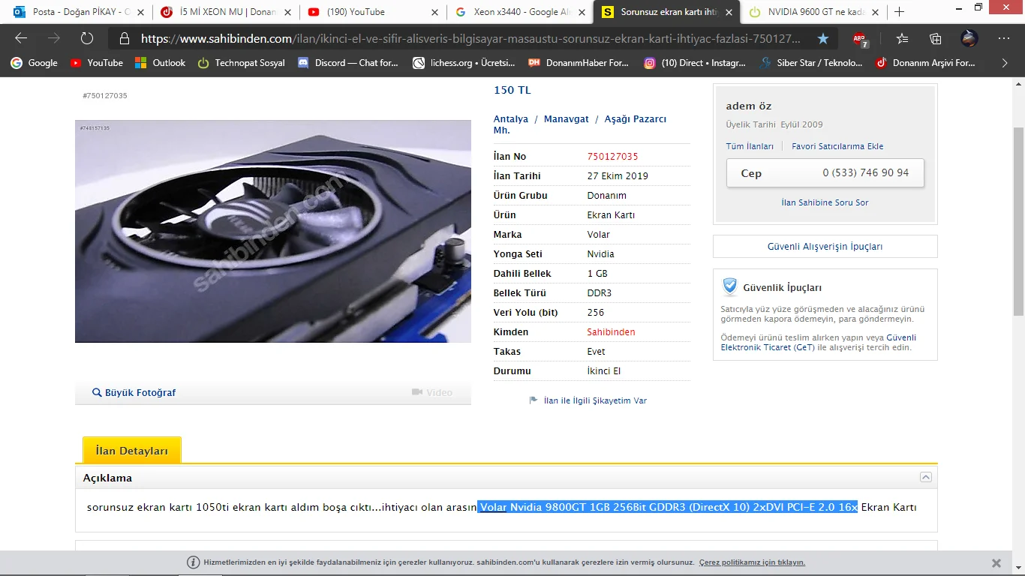Image resolution: width=1025 pixels, height=576 pixels.
Task: Open the Favorites list in the toolbar
Action: click(x=903, y=38)
